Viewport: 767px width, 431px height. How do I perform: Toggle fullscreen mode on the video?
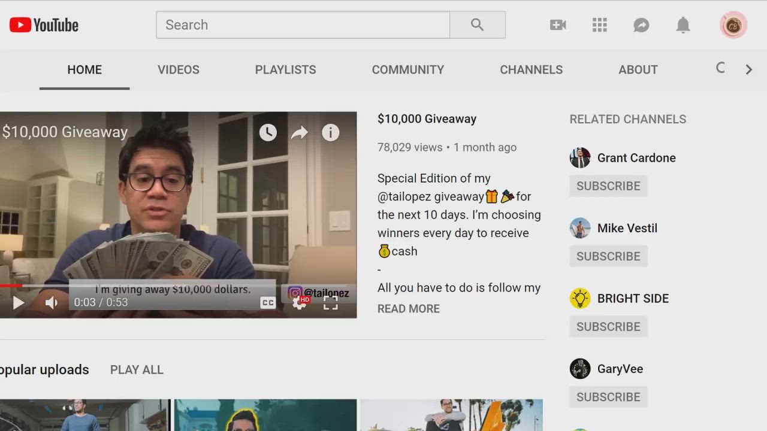click(x=331, y=303)
